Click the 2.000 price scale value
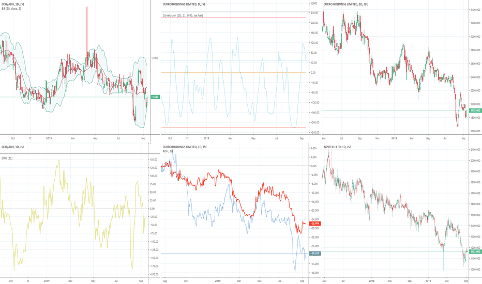 155,58
